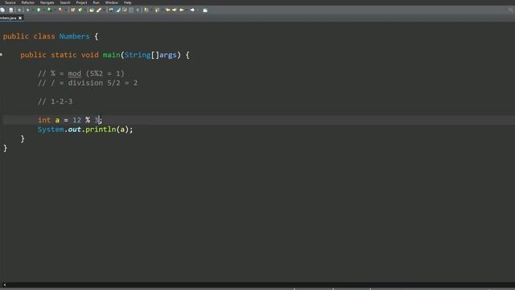Viewport: 515px width, 290px height.
Task: Jump to Next Edit Location arrow
Action: [175, 10]
